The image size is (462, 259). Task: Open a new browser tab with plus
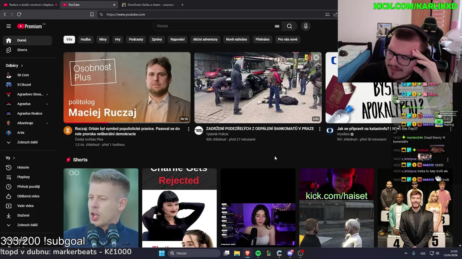(182, 5)
